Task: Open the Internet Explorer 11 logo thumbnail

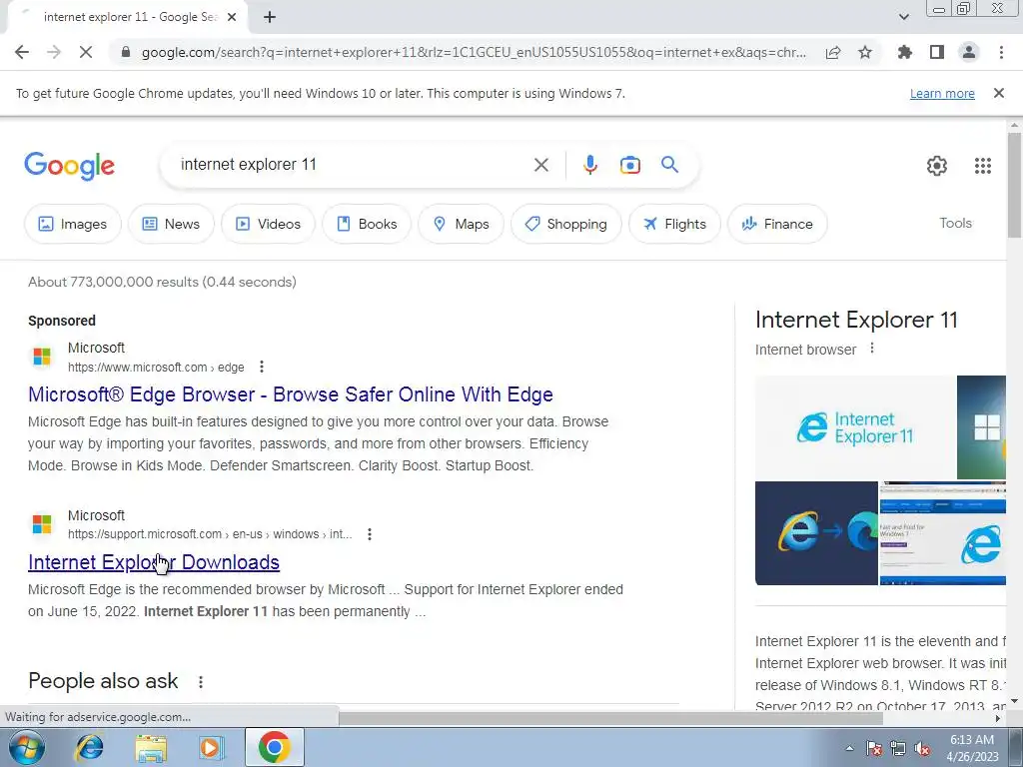Action: (855, 427)
